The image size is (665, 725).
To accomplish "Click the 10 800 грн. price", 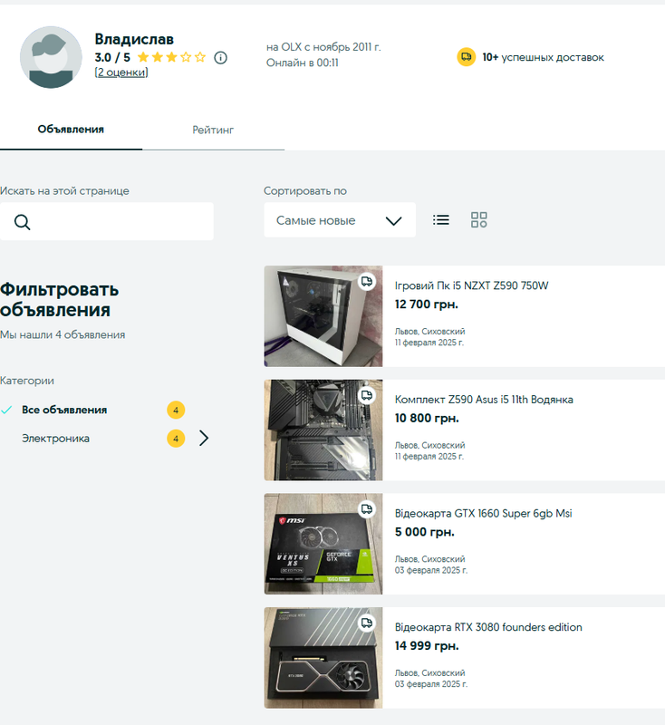I will tap(427, 418).
